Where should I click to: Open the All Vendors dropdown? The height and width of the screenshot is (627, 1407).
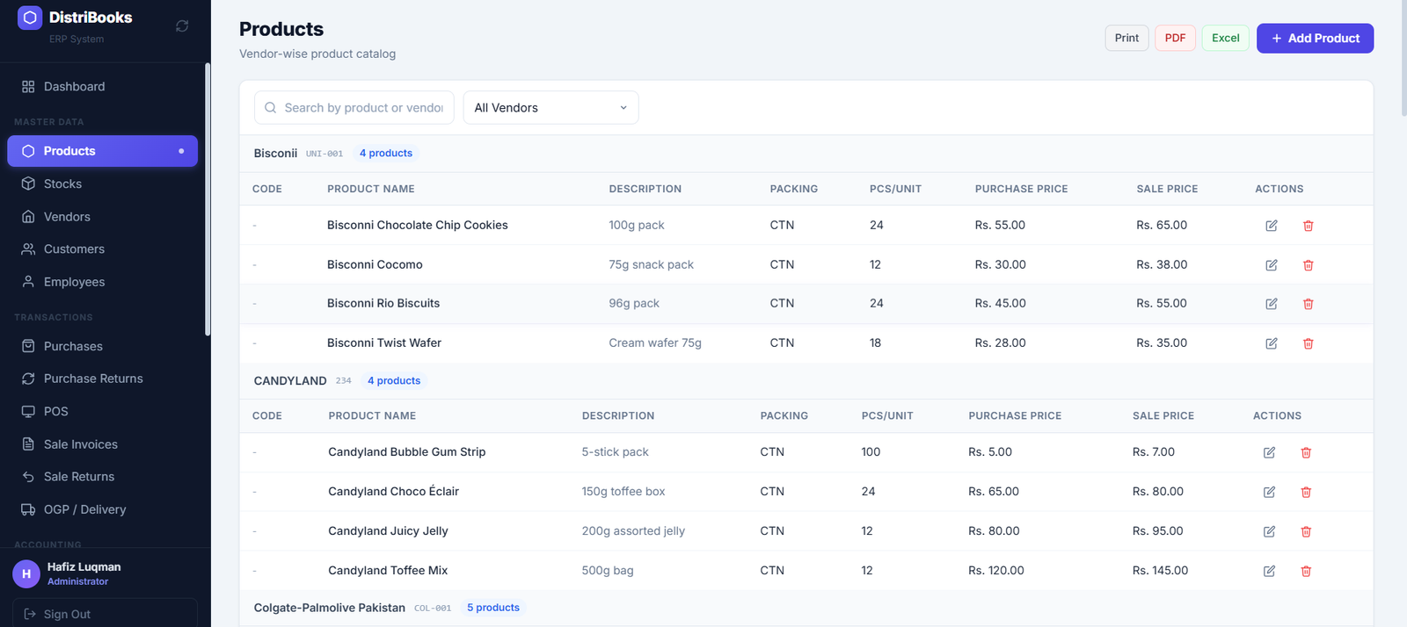tap(550, 108)
